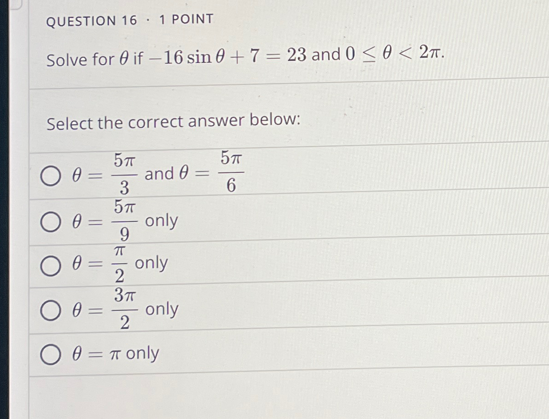Click the Select the correct answer below text
The height and width of the screenshot is (419, 549).
coord(174,121)
